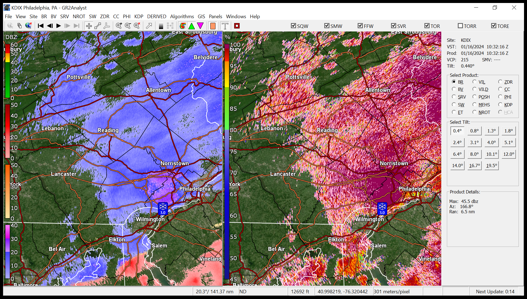Select the POSH product radio button
Screen dimensions: 527x299
[474, 97]
